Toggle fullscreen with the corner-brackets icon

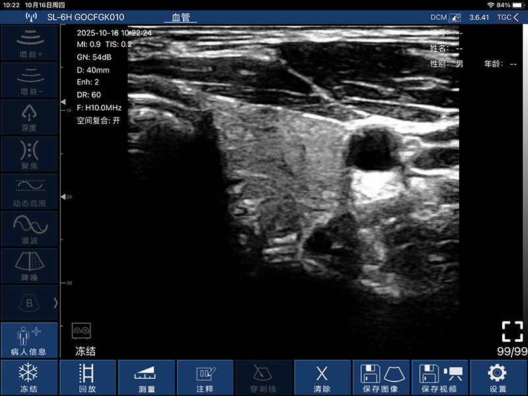pos(511,331)
